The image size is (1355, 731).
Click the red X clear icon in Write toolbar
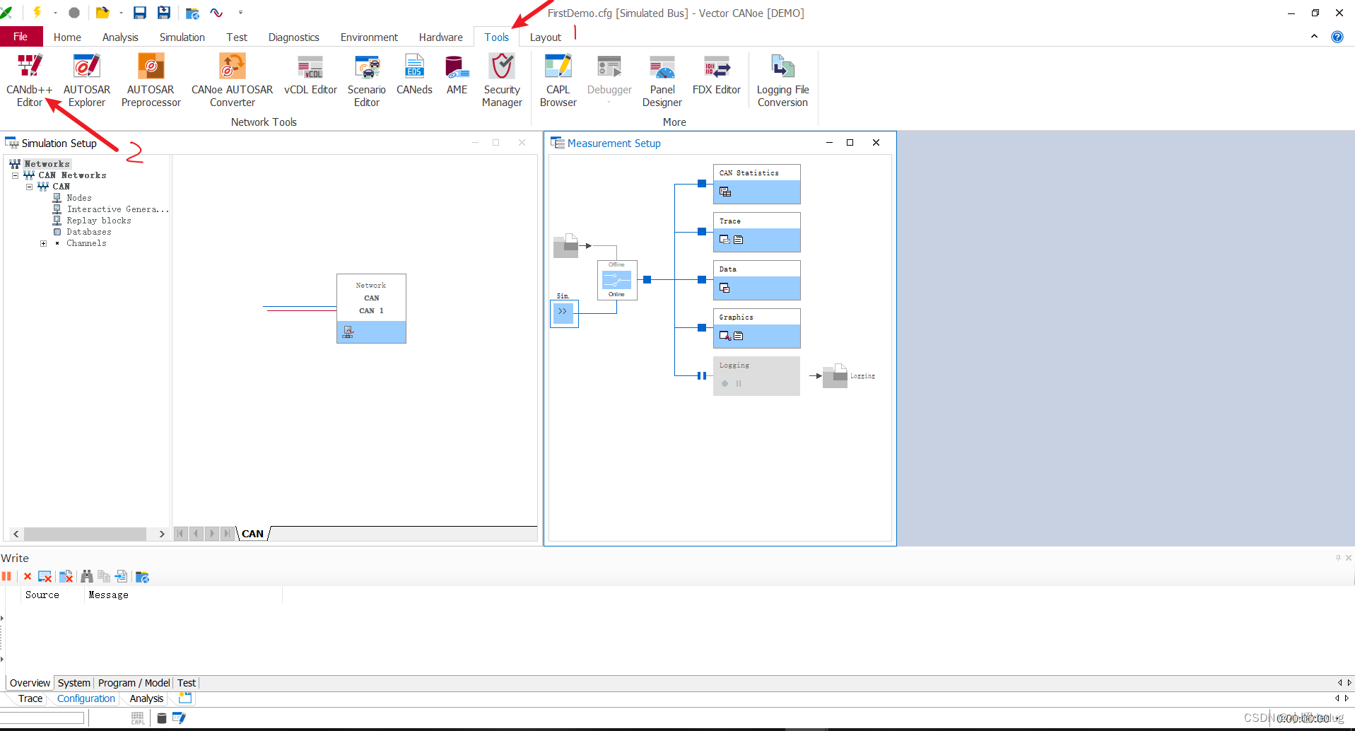[x=28, y=577]
